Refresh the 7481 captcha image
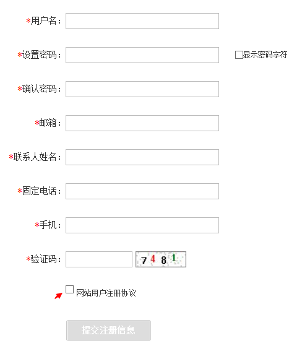The image size is (302, 359). 161,259
